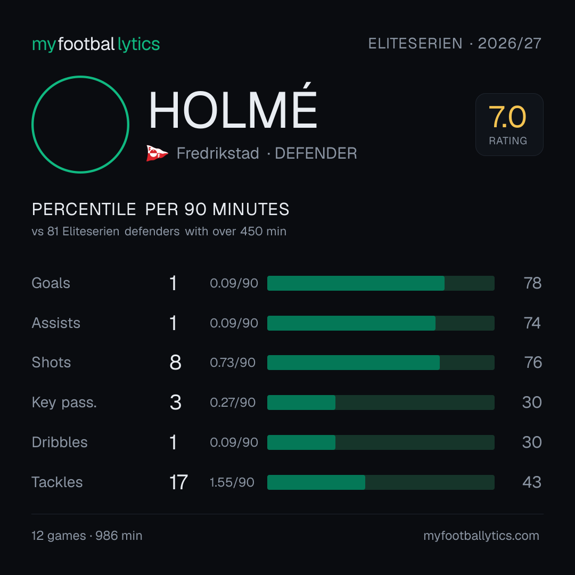Click the Fredrikstad club flag icon
This screenshot has height=575, width=575.
pos(157,153)
